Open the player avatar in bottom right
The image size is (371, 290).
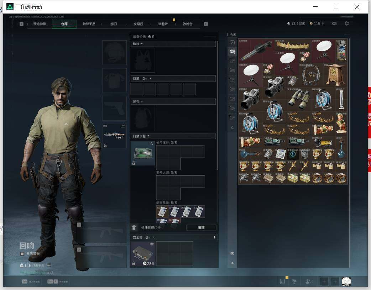[x=346, y=281]
